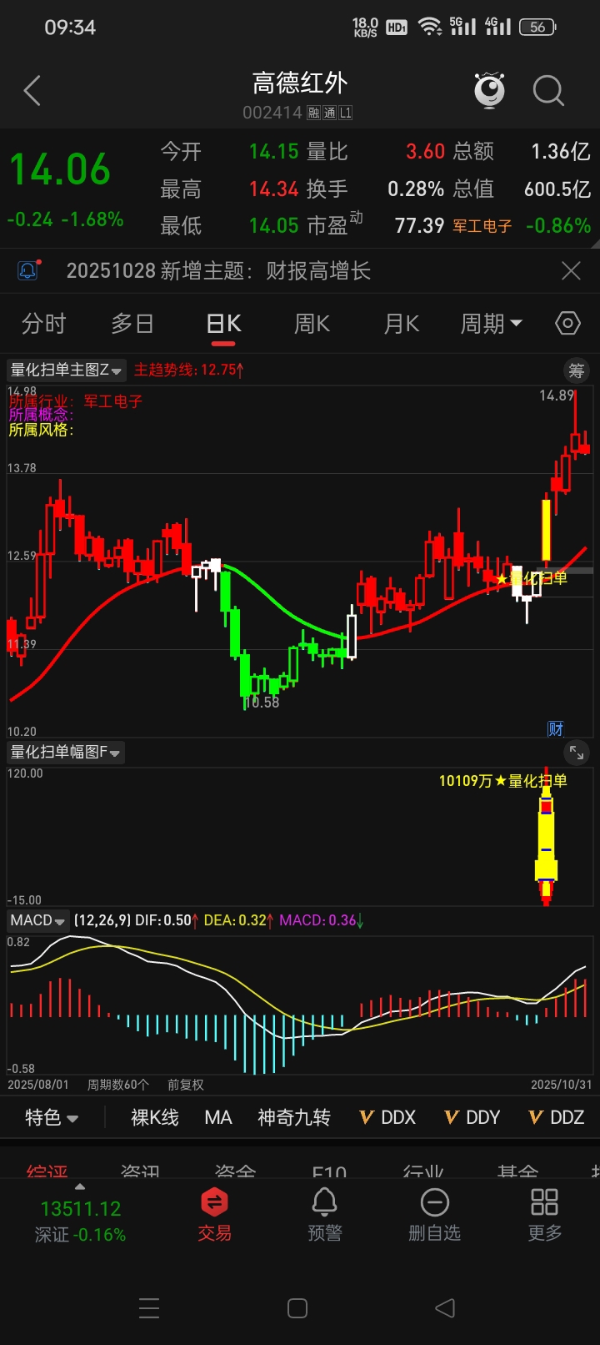Tap the back arrow icon

pyautogui.click(x=32, y=90)
